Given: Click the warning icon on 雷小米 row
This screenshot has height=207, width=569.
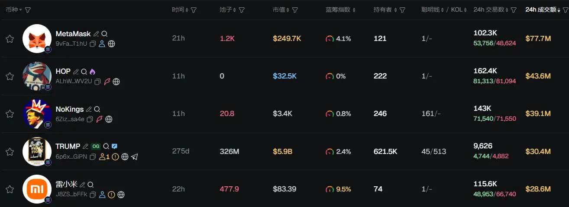Looking at the screenshot, I should click(111, 194).
